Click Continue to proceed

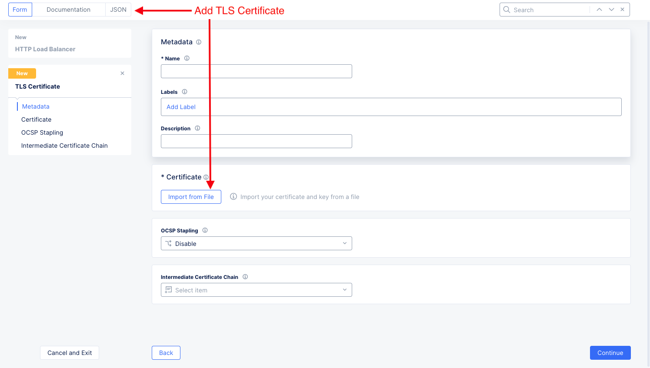point(610,353)
